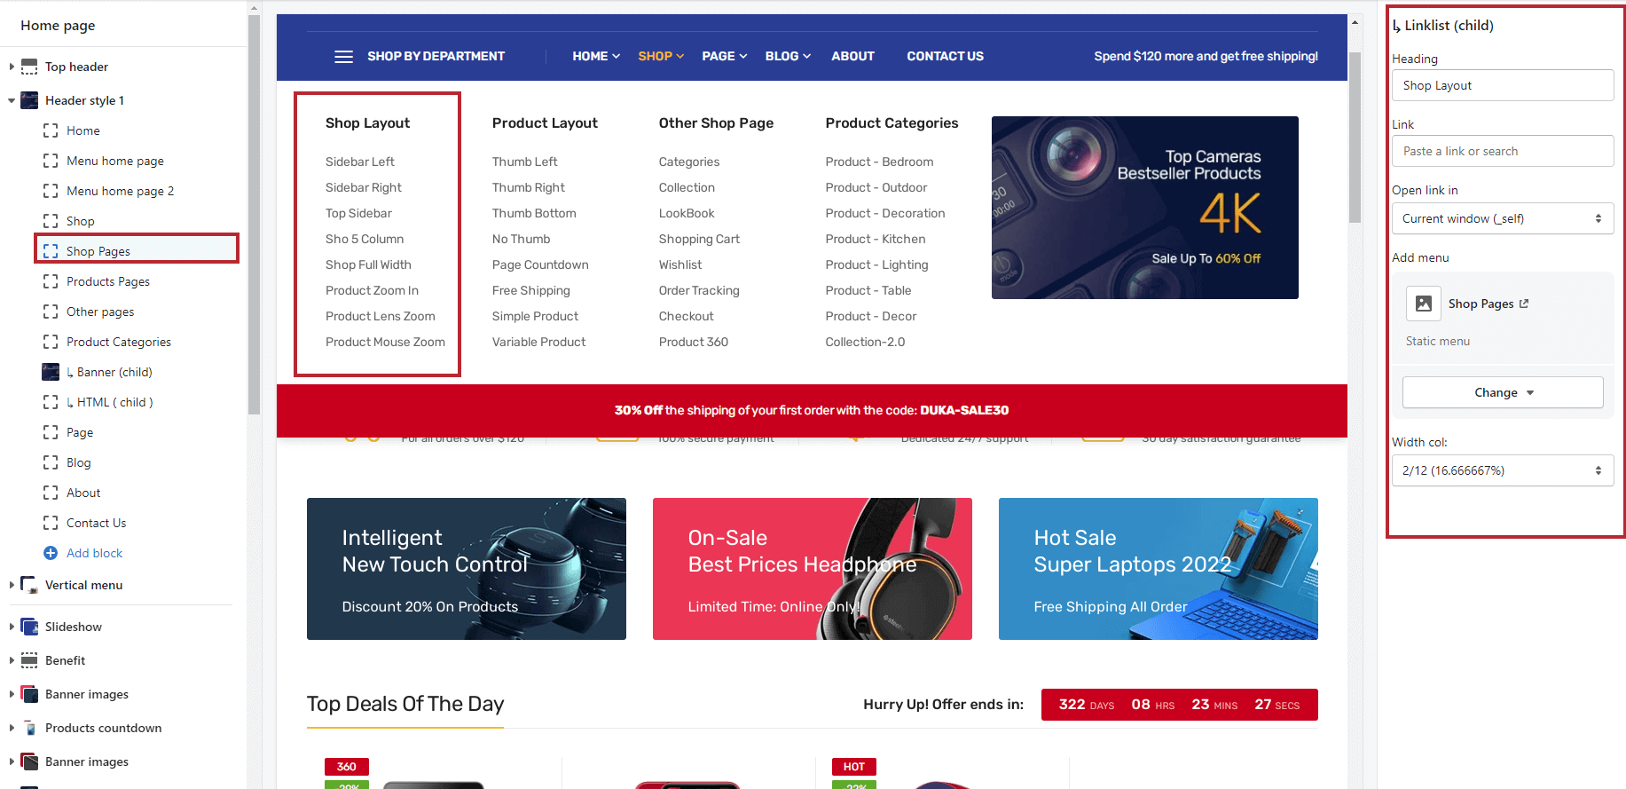1626x789 pixels.
Task: Click the Sidebar Left link
Action: [x=359, y=162]
